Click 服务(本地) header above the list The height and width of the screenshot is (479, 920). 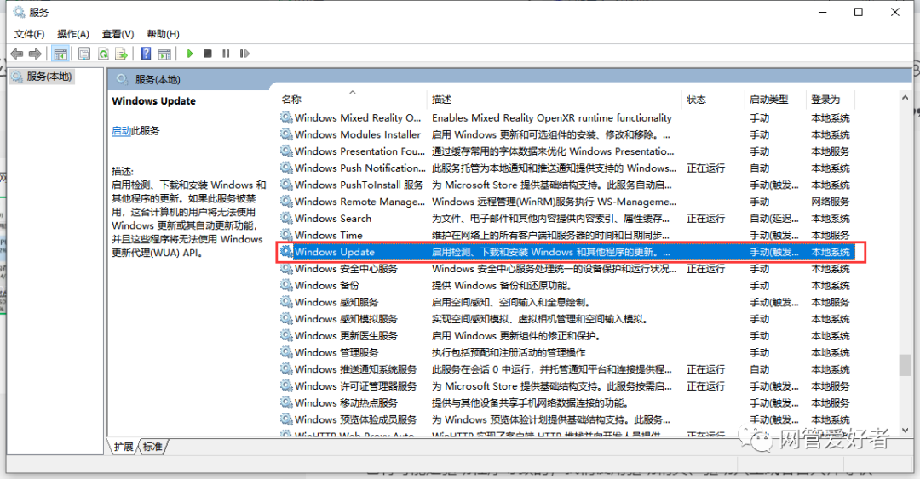click(x=158, y=79)
